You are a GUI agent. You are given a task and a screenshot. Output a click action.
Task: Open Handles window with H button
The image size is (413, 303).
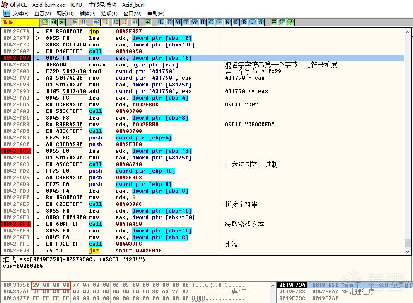(203, 22)
